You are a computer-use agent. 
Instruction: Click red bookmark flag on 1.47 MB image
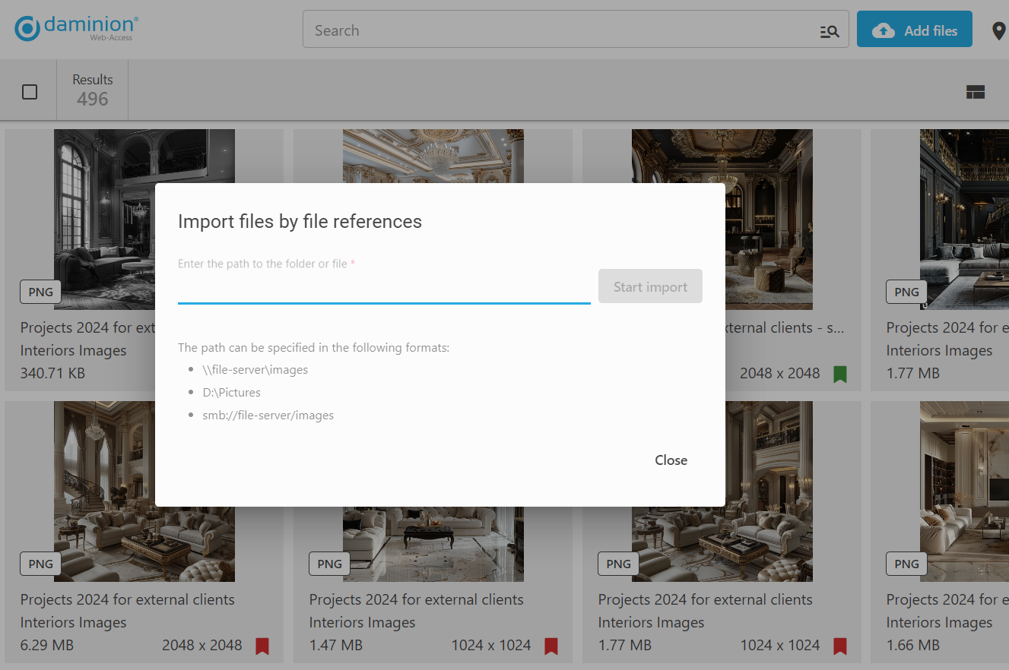pyautogui.click(x=551, y=646)
